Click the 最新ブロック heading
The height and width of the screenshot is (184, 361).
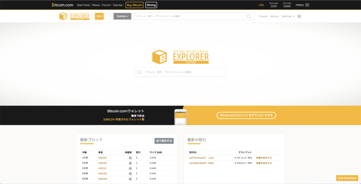[x=91, y=140]
